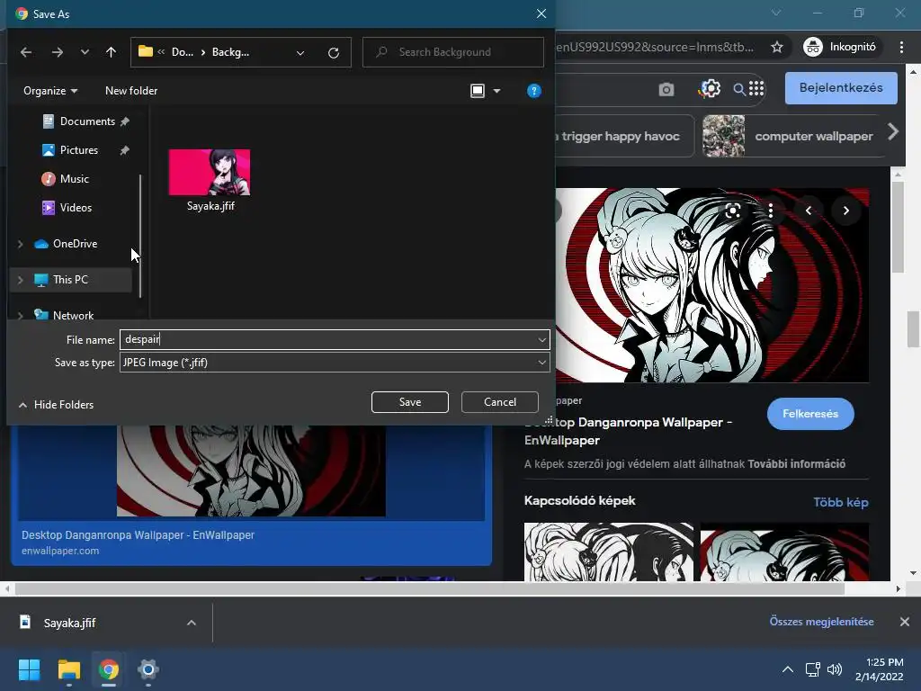Viewport: 921px width, 691px height.
Task: Open the Organize menu
Action: 50,91
